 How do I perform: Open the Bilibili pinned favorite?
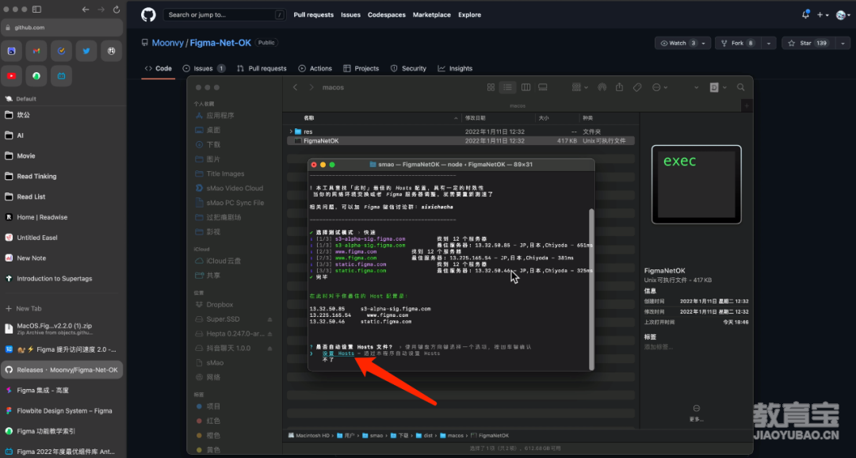[x=61, y=76]
